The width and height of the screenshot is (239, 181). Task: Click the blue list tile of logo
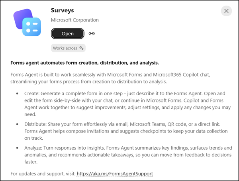(x=32, y=27)
